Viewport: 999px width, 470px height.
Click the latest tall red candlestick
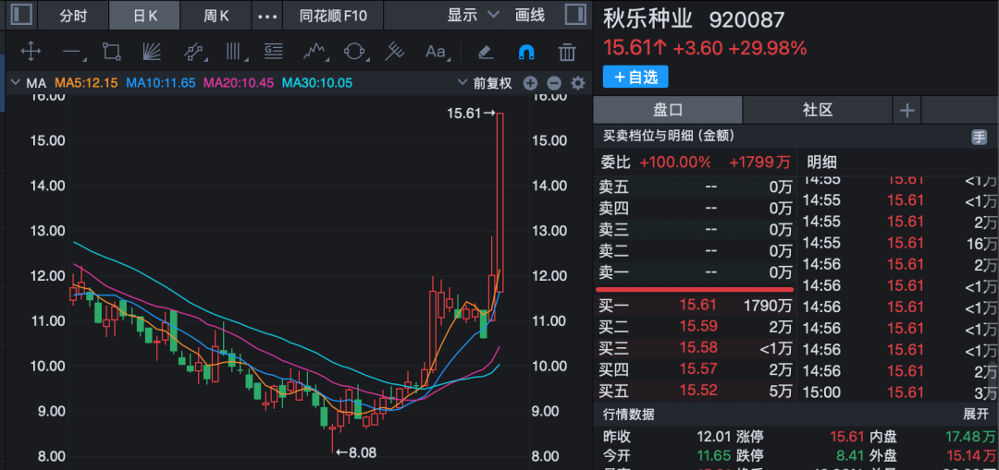(500, 202)
